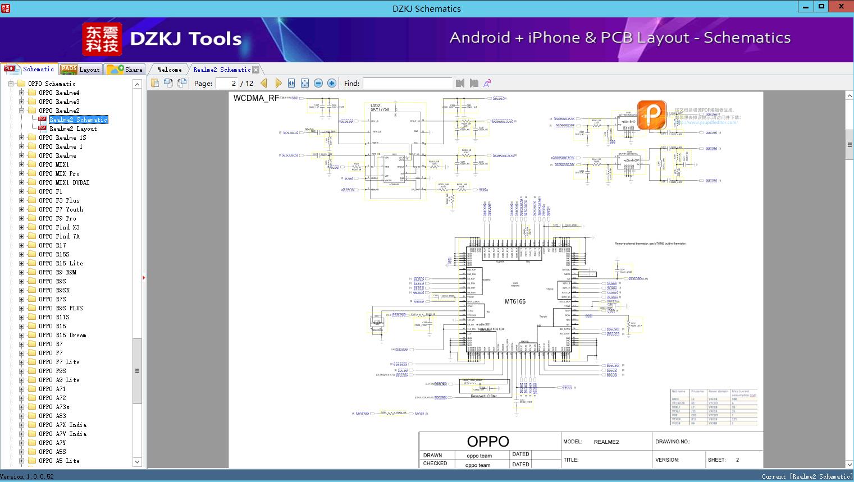Expand the OPPO MIX1 folder

[x=21, y=164]
